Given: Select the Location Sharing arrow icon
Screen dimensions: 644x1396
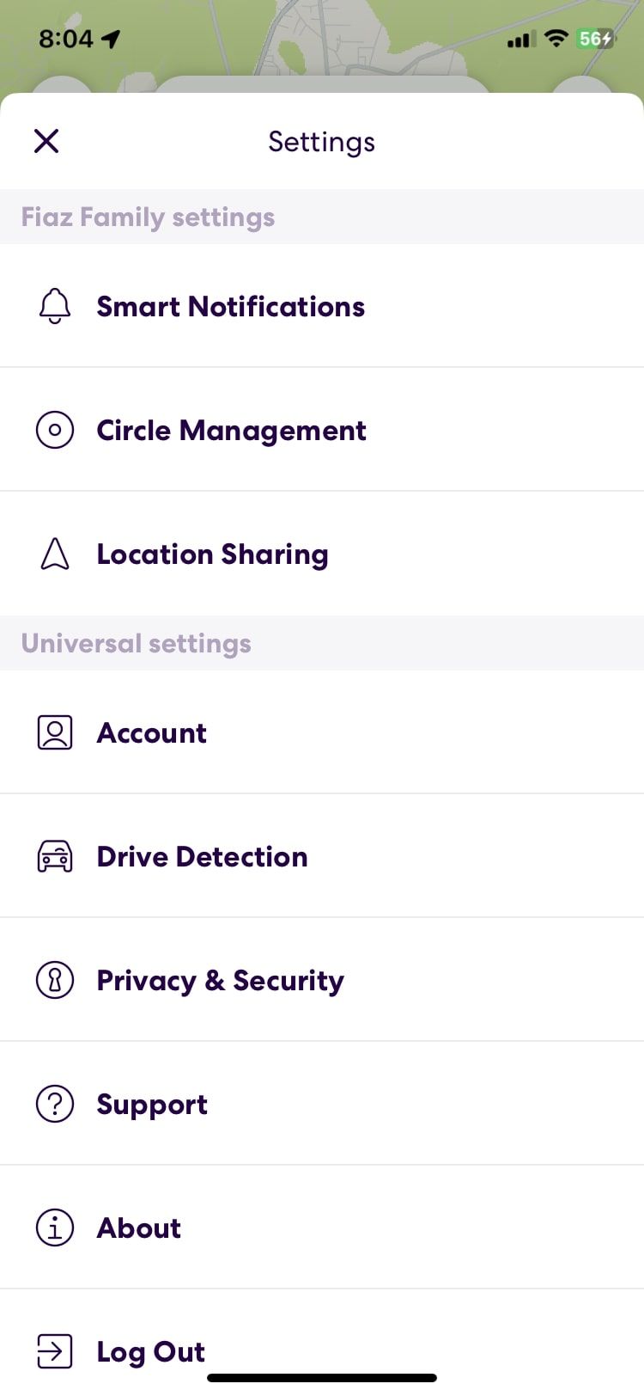Looking at the screenshot, I should [x=55, y=554].
